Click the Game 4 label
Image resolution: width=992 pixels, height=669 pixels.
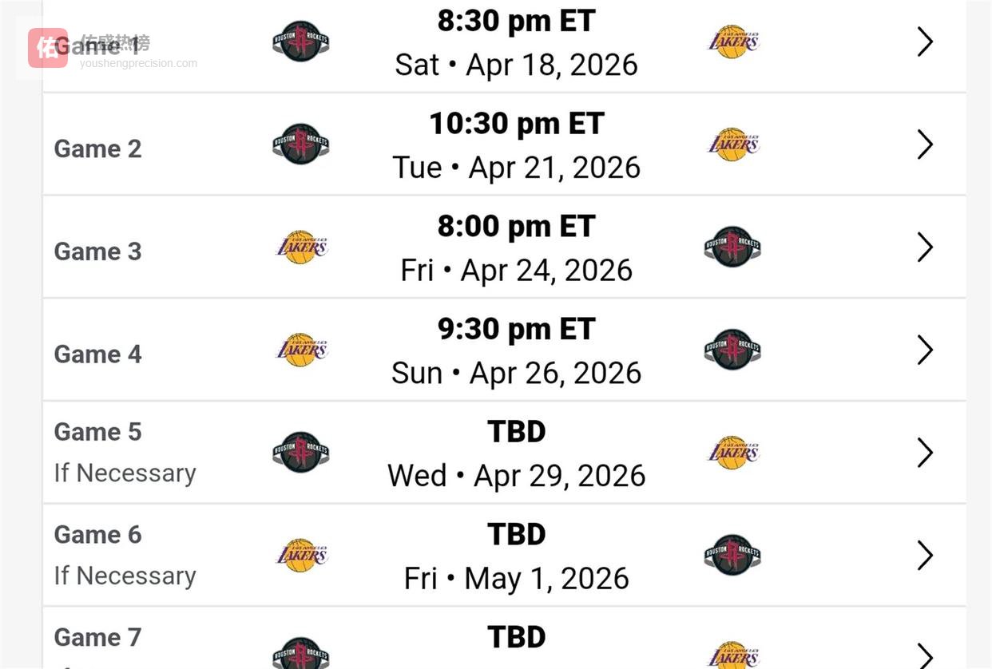pos(97,354)
